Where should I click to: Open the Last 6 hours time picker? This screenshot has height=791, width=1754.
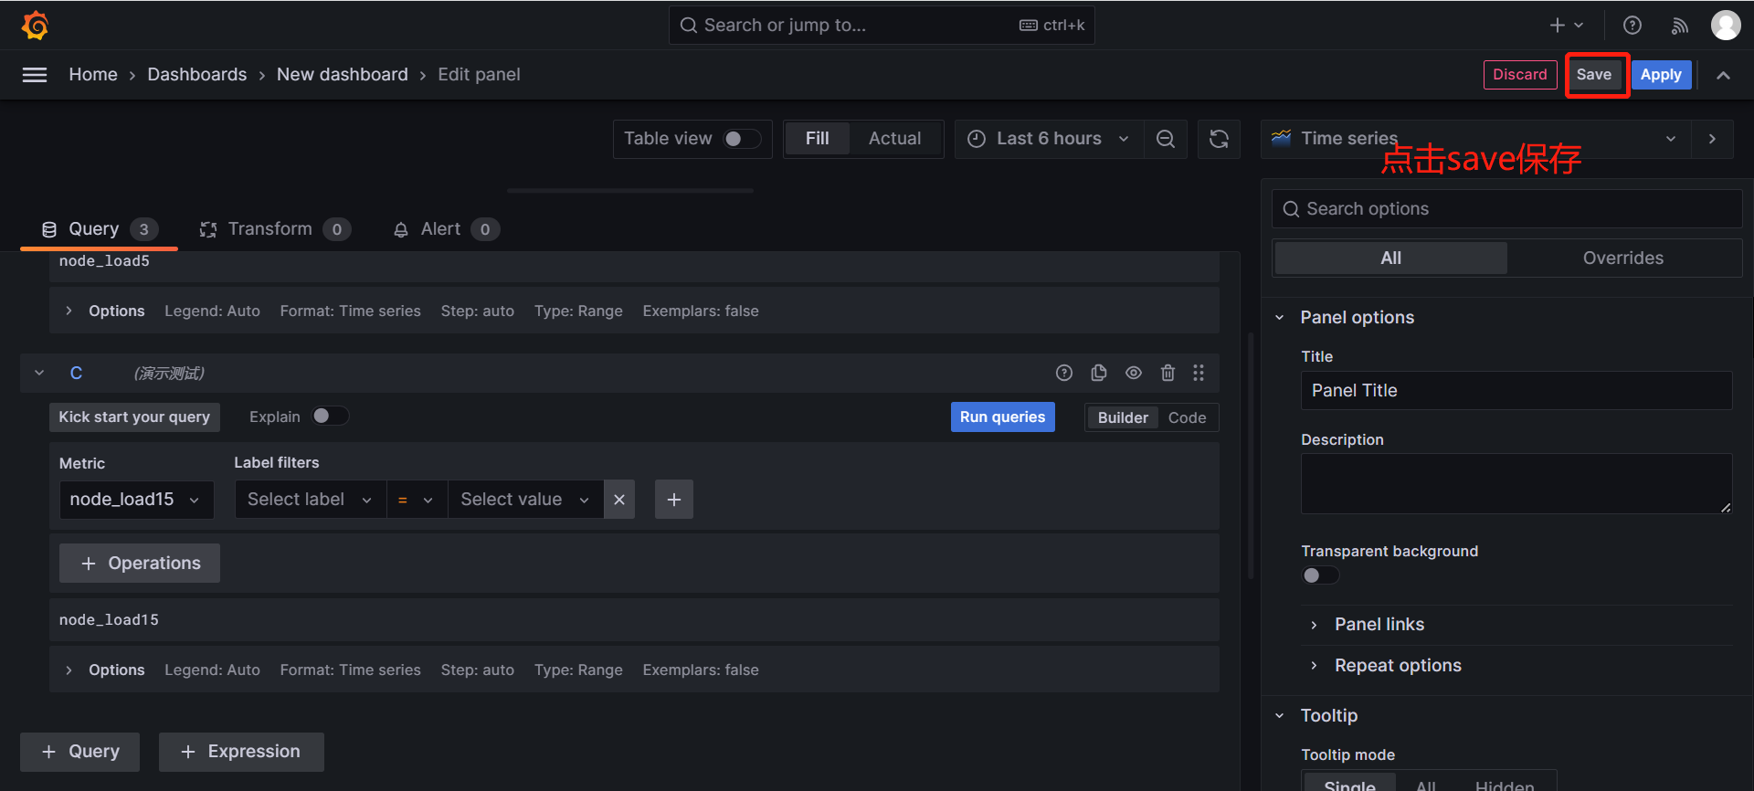tap(1049, 139)
